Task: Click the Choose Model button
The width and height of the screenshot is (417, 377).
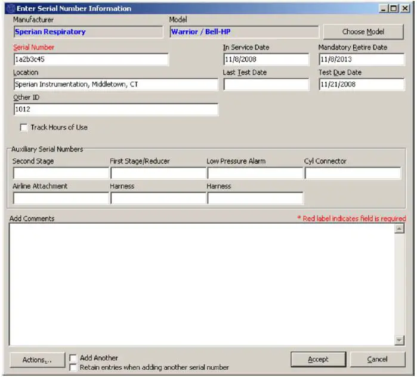Action: pyautogui.click(x=363, y=32)
